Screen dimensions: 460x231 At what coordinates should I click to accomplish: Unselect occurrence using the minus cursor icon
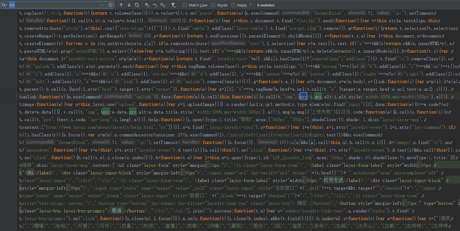[155, 5]
